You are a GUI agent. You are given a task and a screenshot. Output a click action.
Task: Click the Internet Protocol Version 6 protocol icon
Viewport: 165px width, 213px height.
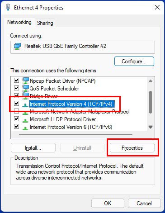(25, 128)
